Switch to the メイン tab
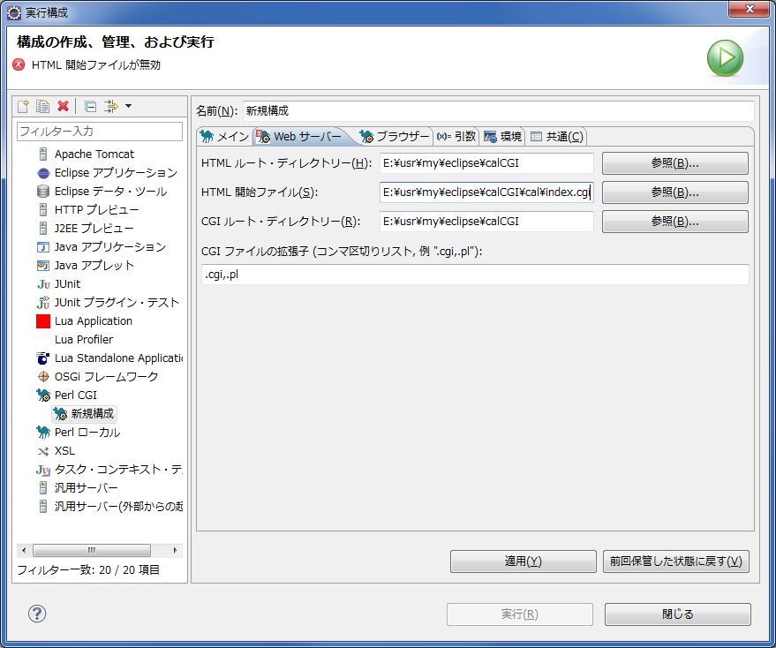Image resolution: width=776 pixels, height=648 pixels. [225, 136]
